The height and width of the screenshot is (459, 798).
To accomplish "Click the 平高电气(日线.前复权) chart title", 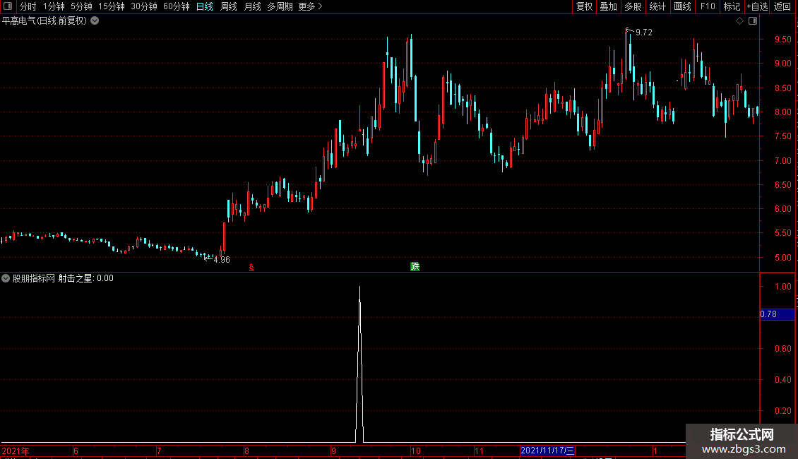I will pyautogui.click(x=44, y=21).
